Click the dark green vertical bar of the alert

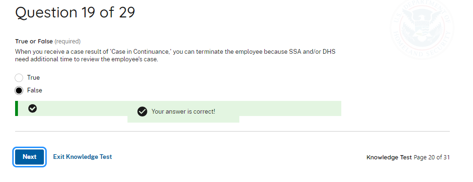tap(17, 108)
